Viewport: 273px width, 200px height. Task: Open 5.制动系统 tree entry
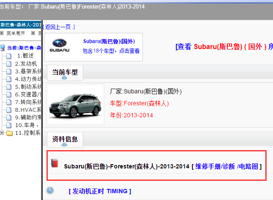pyautogui.click(x=28, y=87)
